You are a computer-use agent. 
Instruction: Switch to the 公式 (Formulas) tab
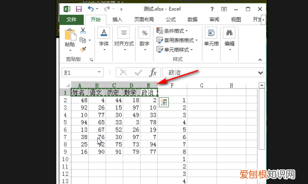171,19
